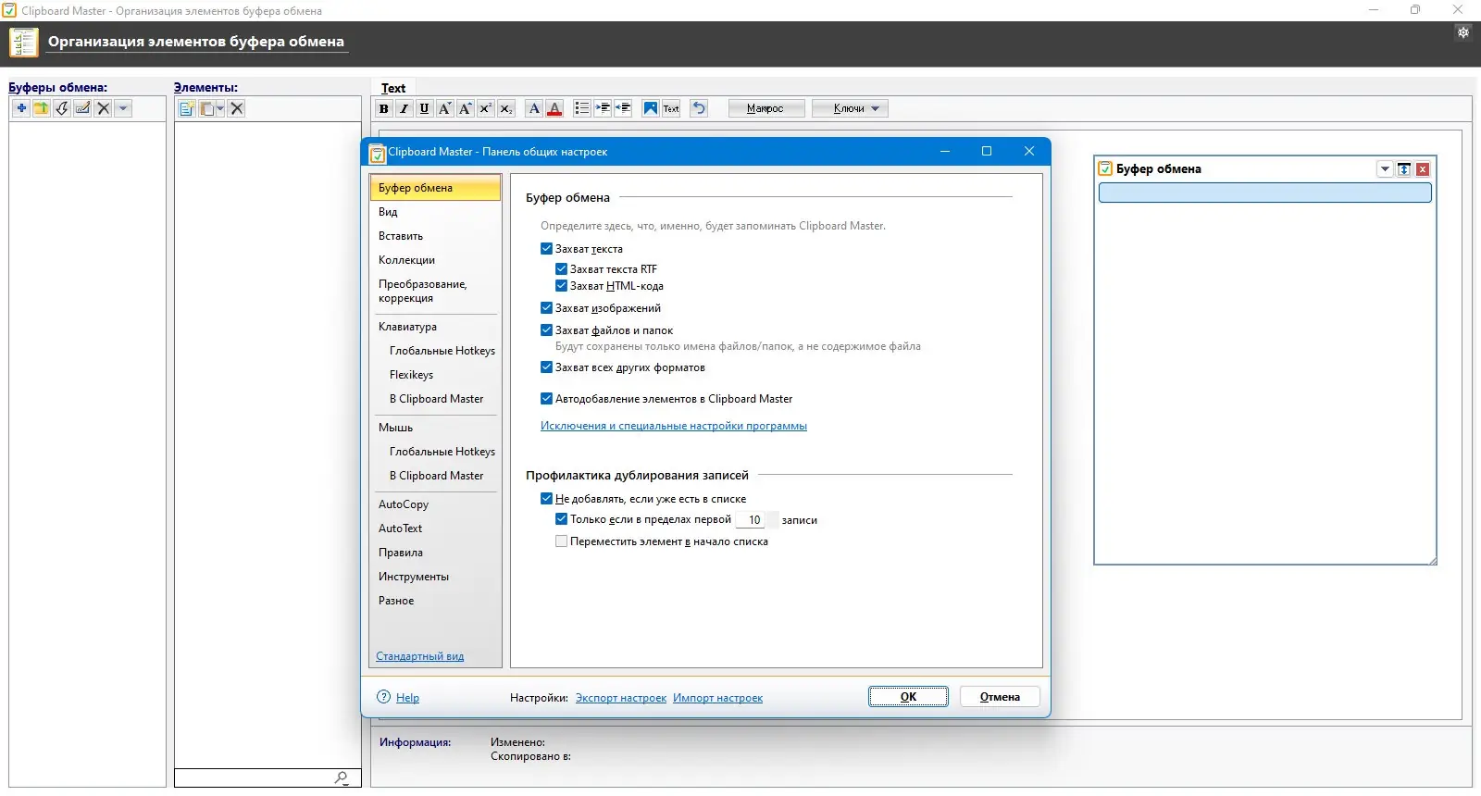Screen dimensions: 1481x796
Task: Toggle Захват текста RTF checkbox
Action: point(561,268)
